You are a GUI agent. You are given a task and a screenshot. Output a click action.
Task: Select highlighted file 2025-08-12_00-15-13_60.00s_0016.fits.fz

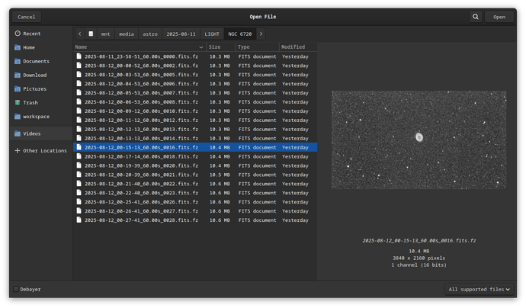(x=195, y=147)
